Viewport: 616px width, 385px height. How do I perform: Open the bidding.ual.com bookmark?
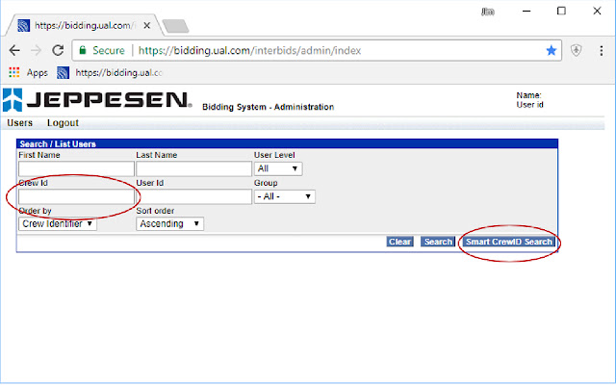click(110, 73)
